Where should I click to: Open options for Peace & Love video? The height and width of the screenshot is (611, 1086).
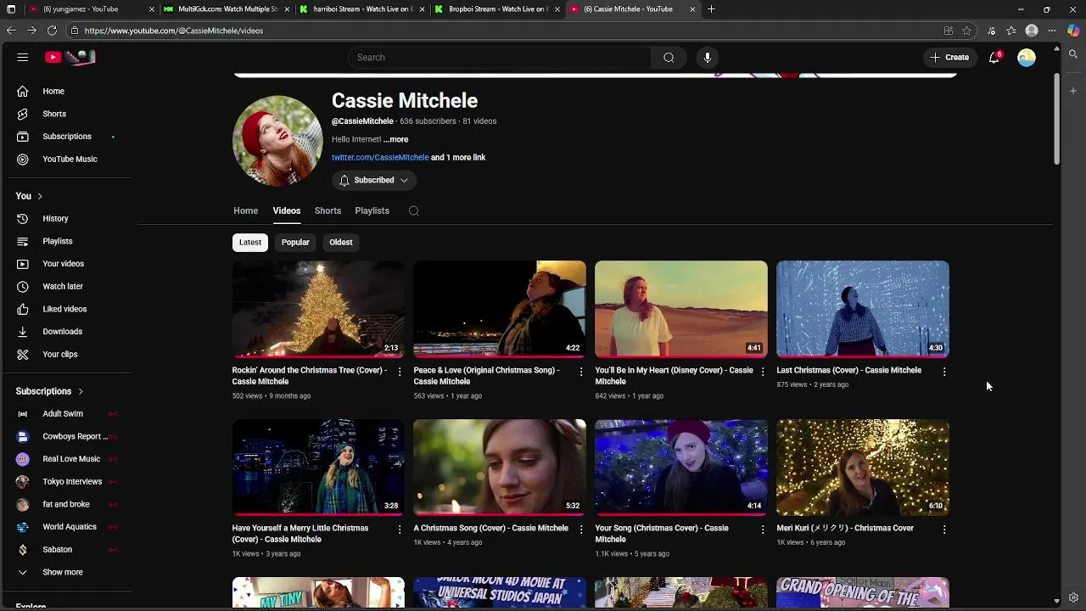coord(581,372)
